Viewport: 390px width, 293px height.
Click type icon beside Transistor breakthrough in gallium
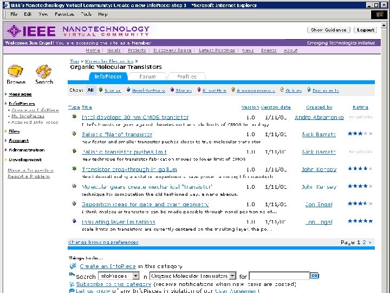click(74, 168)
